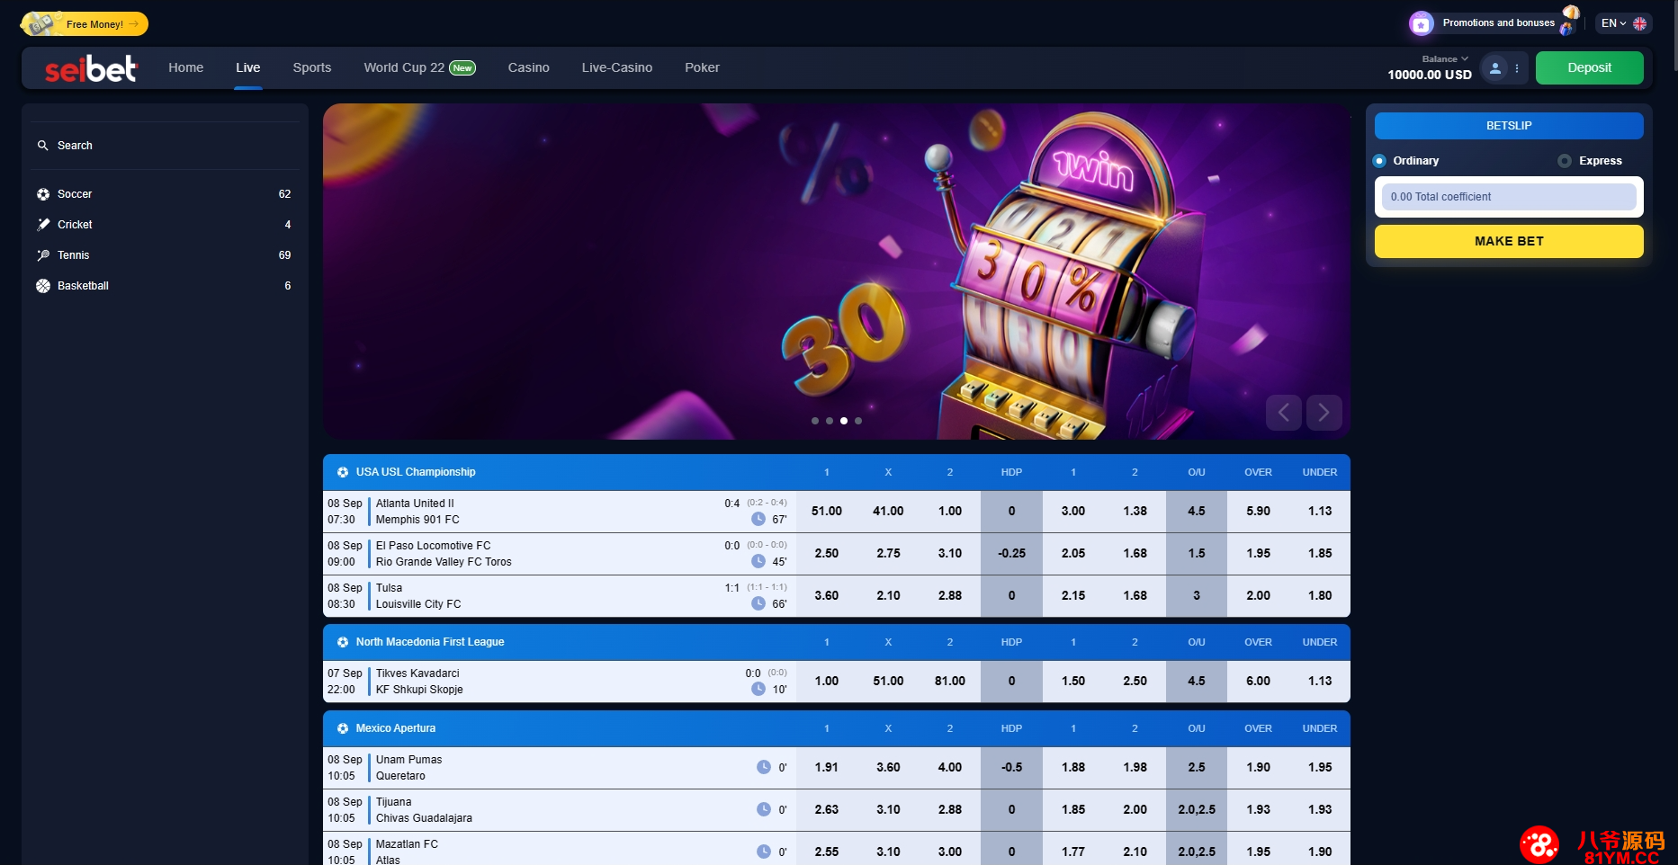This screenshot has height=865, width=1678.
Task: Open the Cricket sport category
Action: pos(164,225)
